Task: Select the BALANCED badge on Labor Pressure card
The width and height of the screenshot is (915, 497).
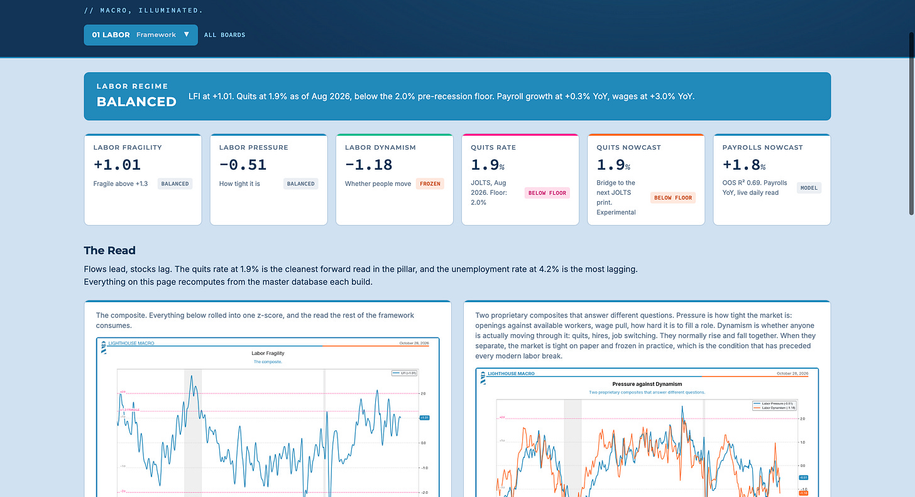Action: coord(300,183)
